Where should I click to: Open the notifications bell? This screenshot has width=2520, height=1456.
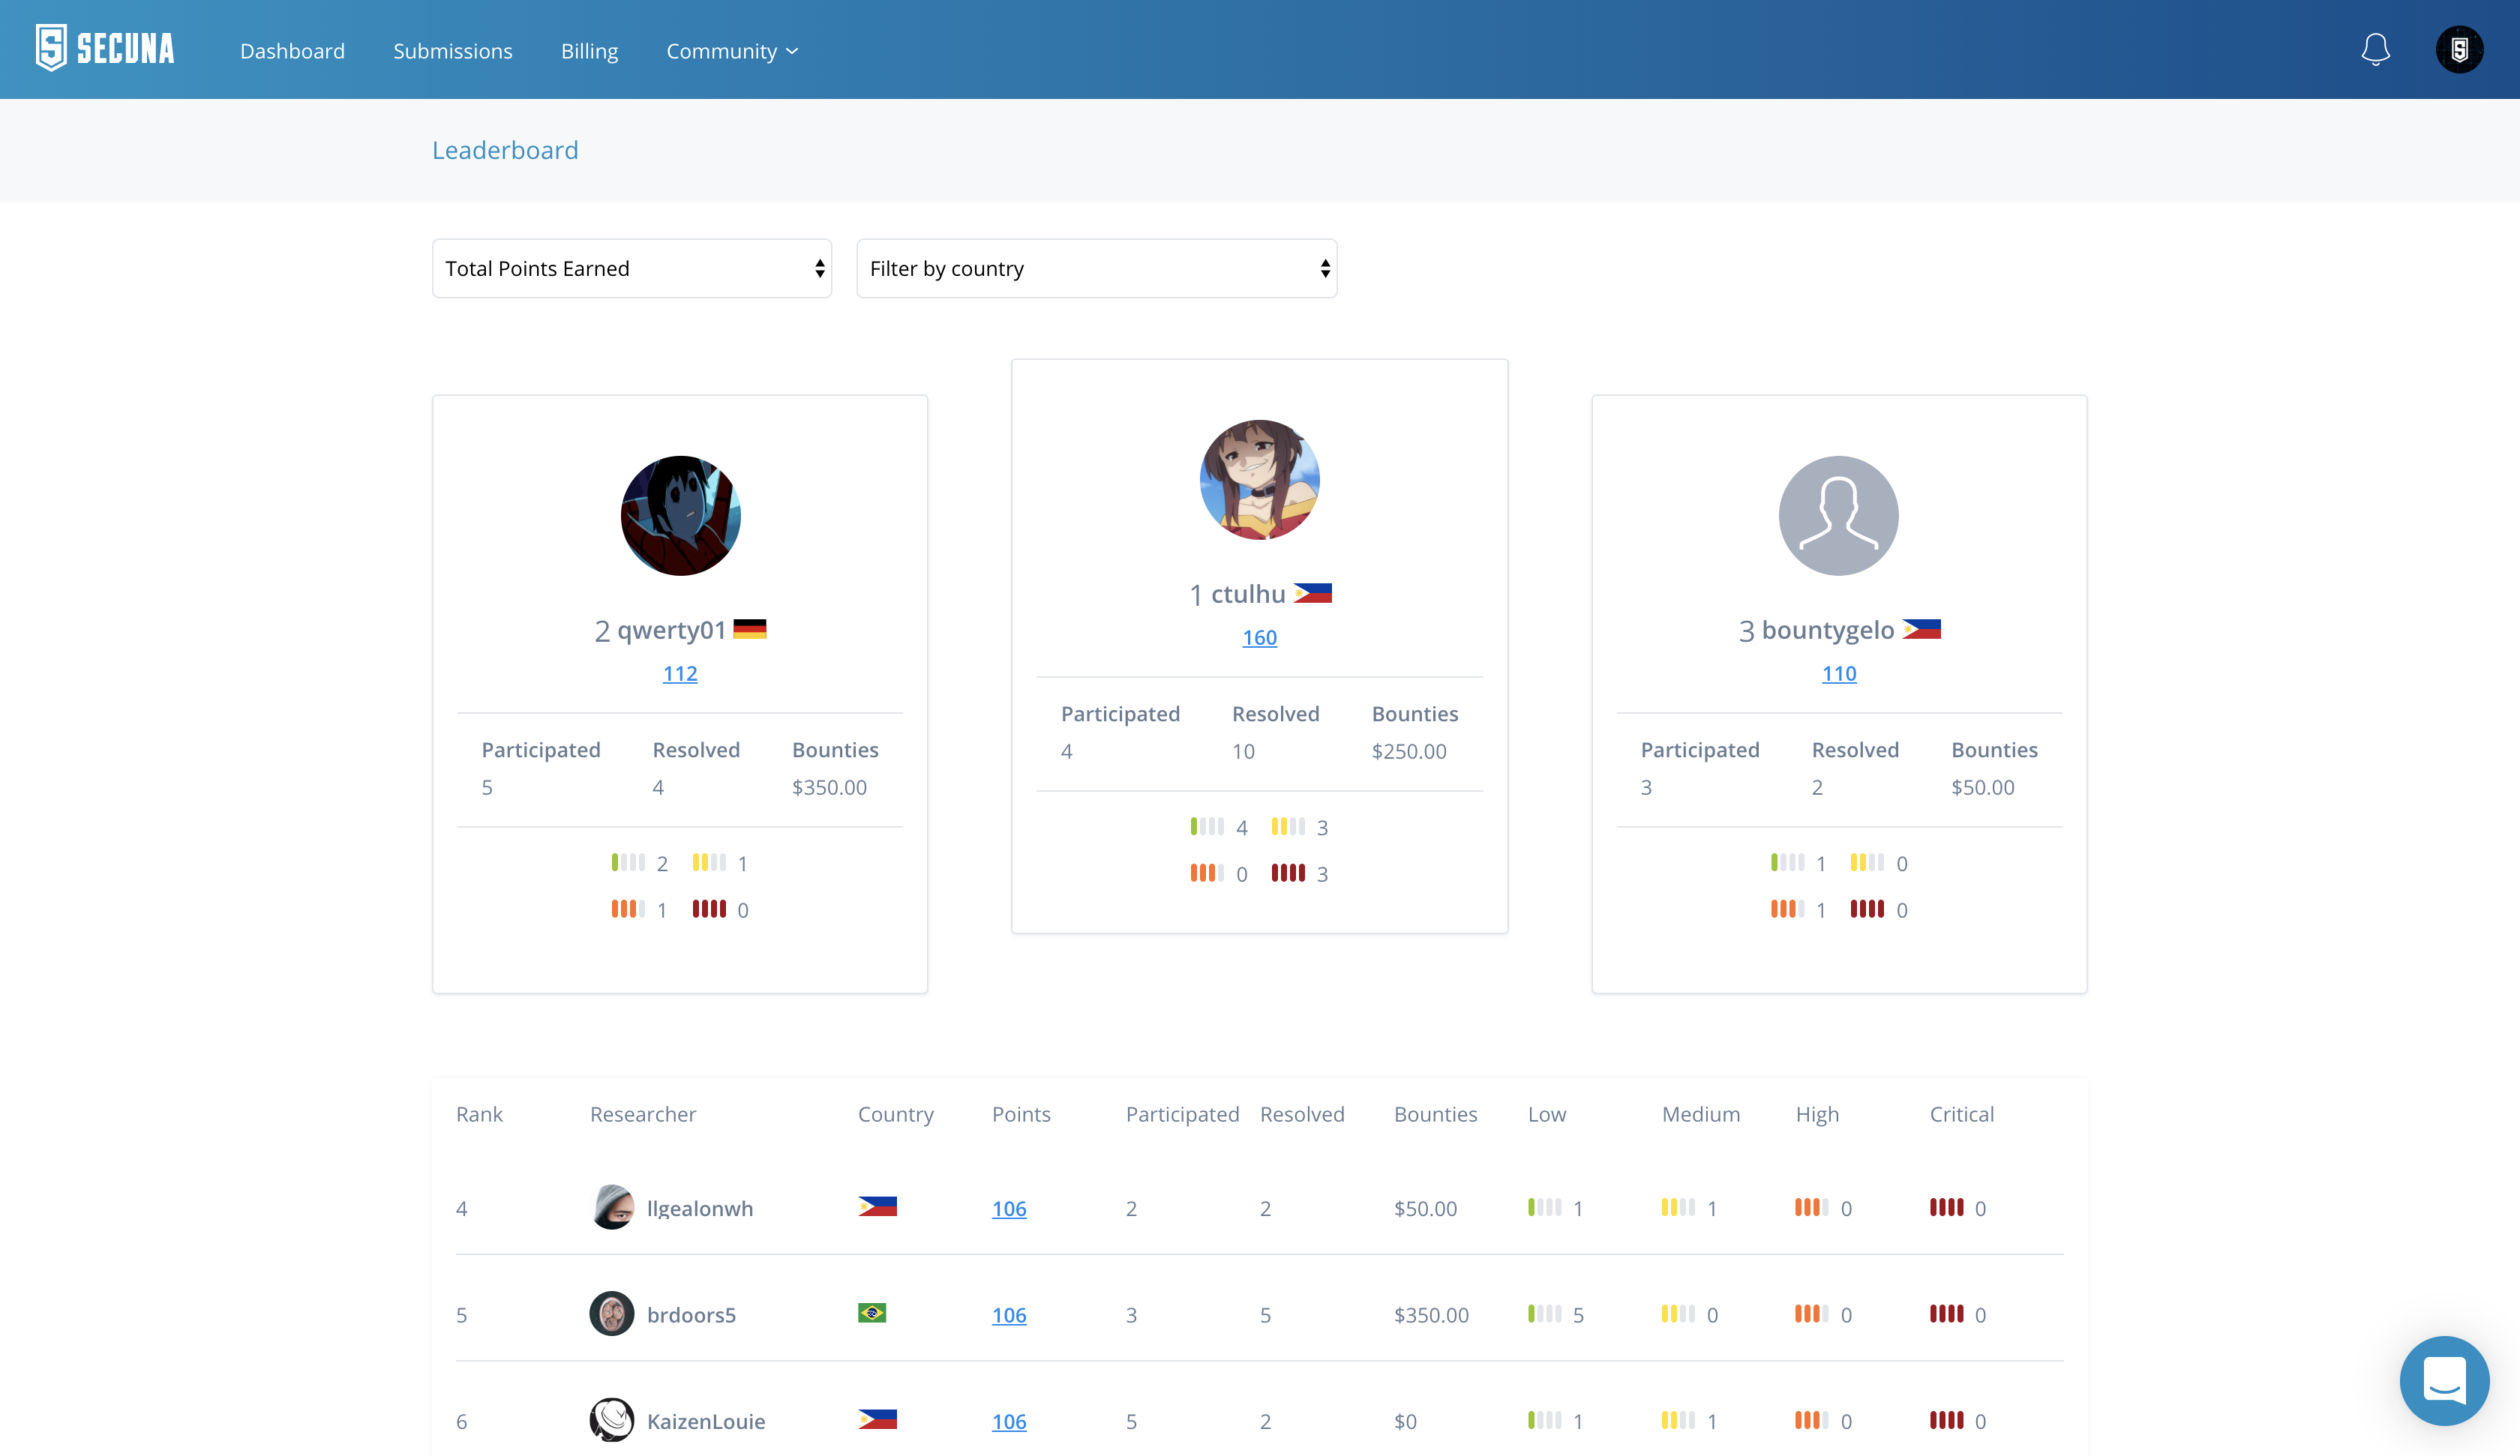pyautogui.click(x=2375, y=49)
